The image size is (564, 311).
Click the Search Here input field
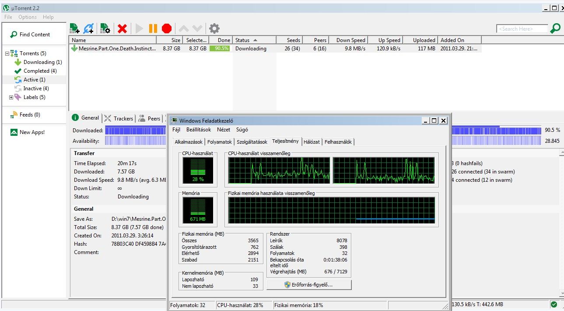pyautogui.click(x=522, y=29)
